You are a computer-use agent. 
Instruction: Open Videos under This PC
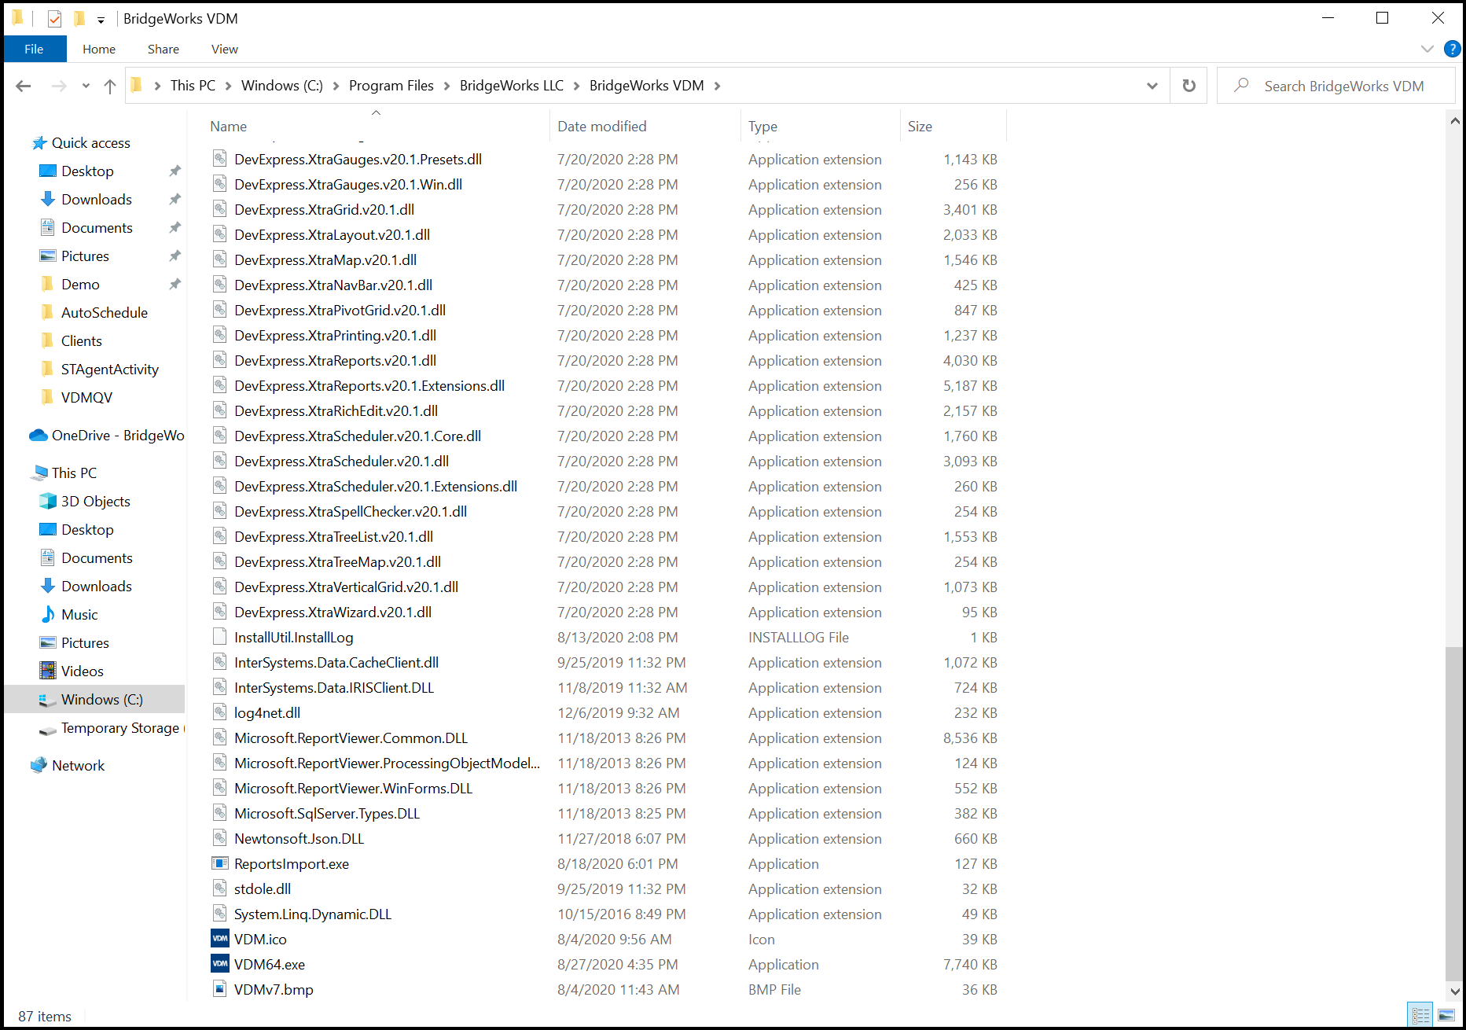83,671
